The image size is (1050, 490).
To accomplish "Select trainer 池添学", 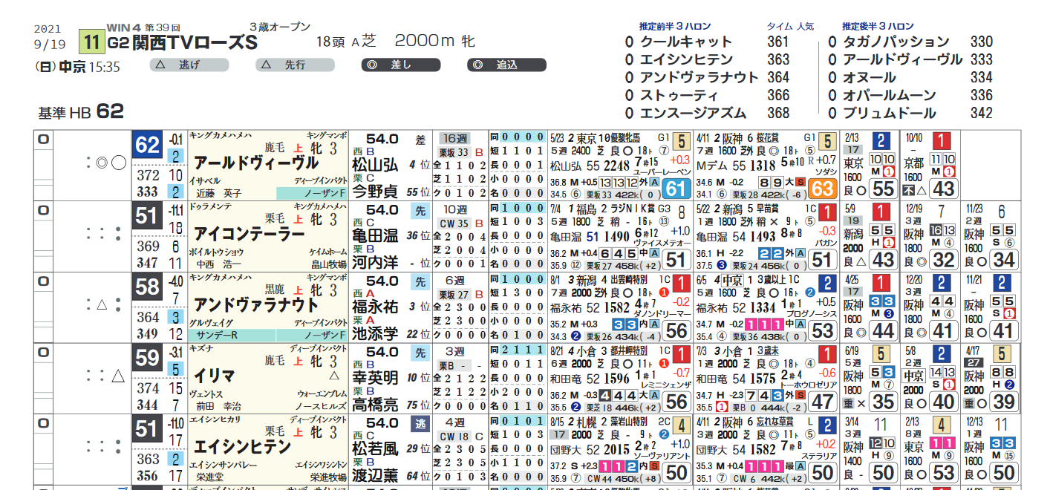I will tap(376, 335).
